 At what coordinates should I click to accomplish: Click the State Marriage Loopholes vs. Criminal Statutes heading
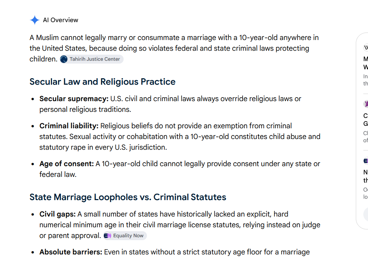pyautogui.click(x=128, y=197)
